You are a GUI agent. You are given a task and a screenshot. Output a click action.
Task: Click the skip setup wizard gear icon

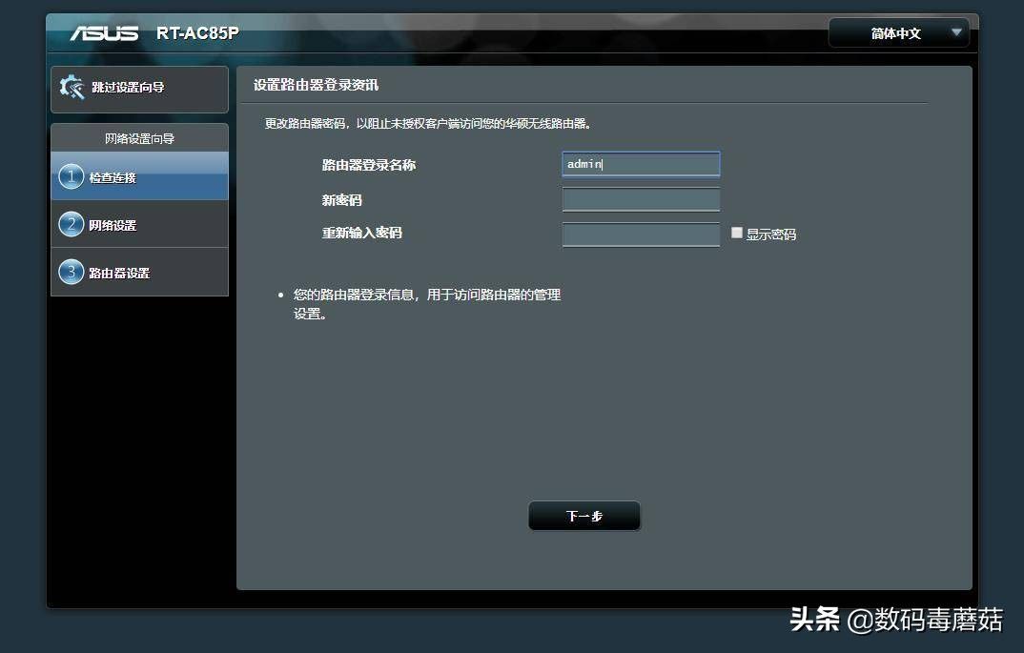click(x=72, y=88)
